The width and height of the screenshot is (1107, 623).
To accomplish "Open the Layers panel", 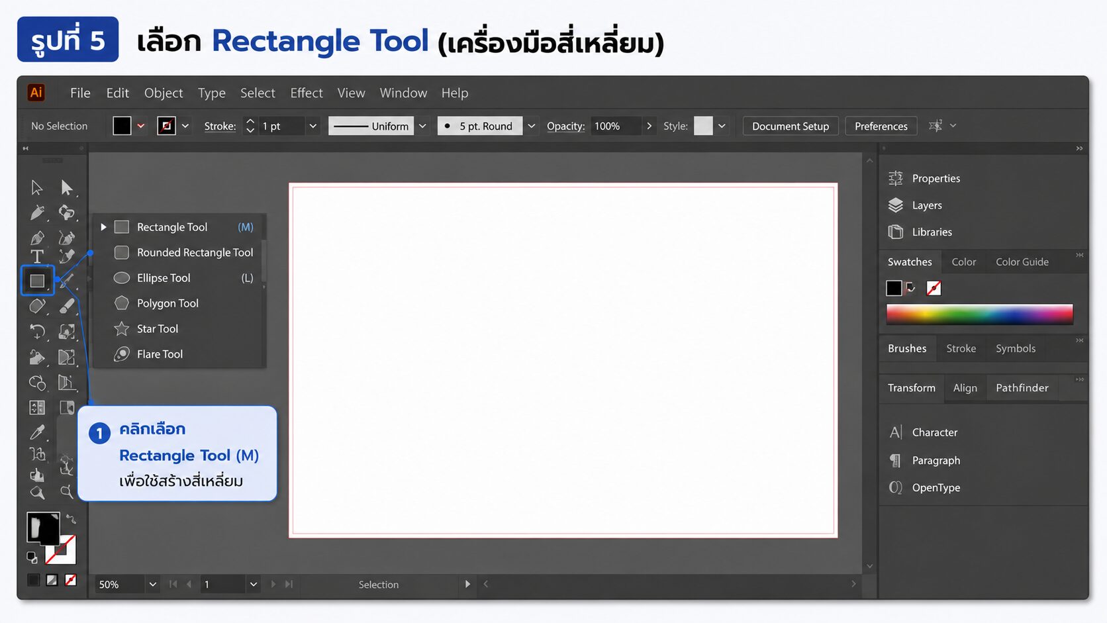I will [x=915, y=205].
